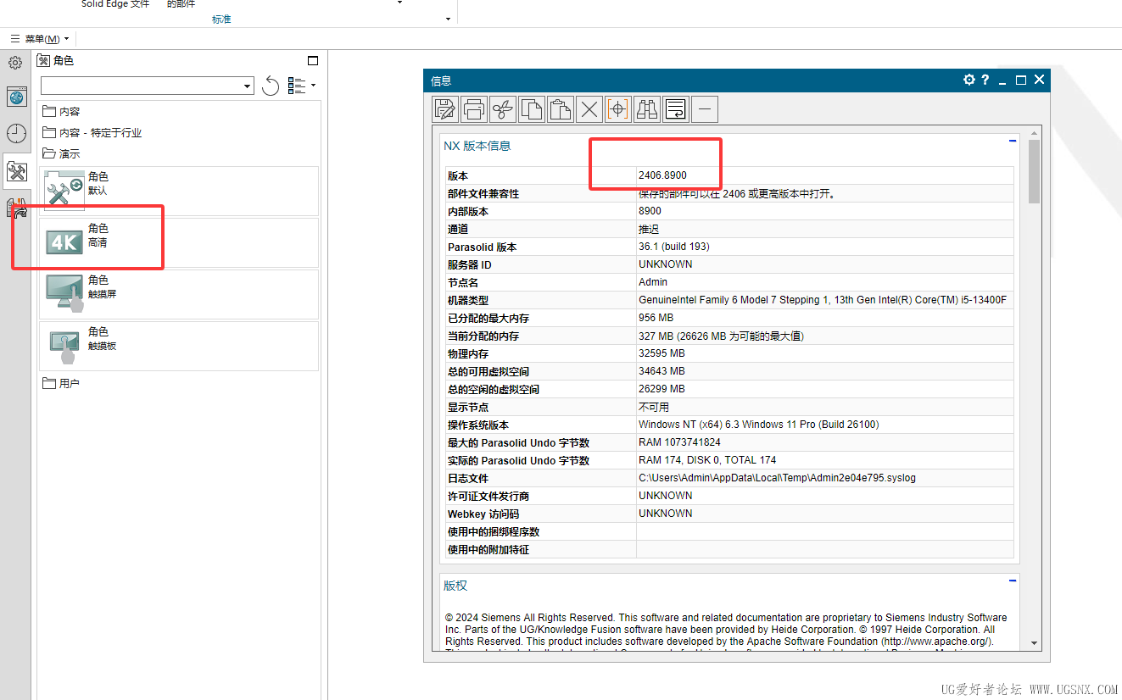Click the minus line icon in toolbar
Viewport: 1122px width, 700px height.
pyautogui.click(x=705, y=108)
